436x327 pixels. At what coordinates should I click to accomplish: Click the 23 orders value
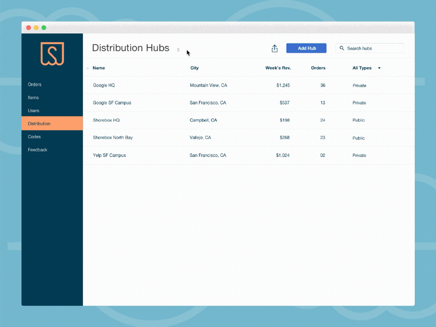point(323,137)
